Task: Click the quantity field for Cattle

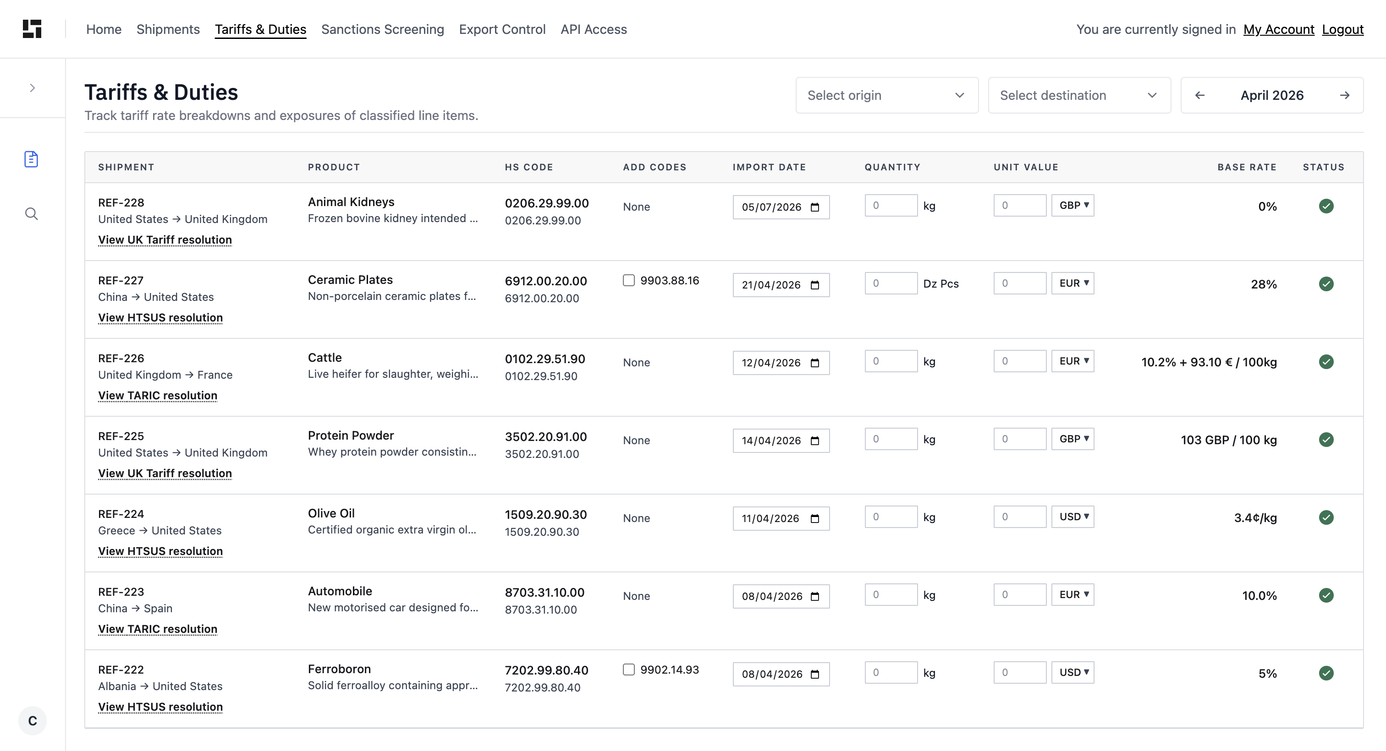Action: pyautogui.click(x=891, y=361)
